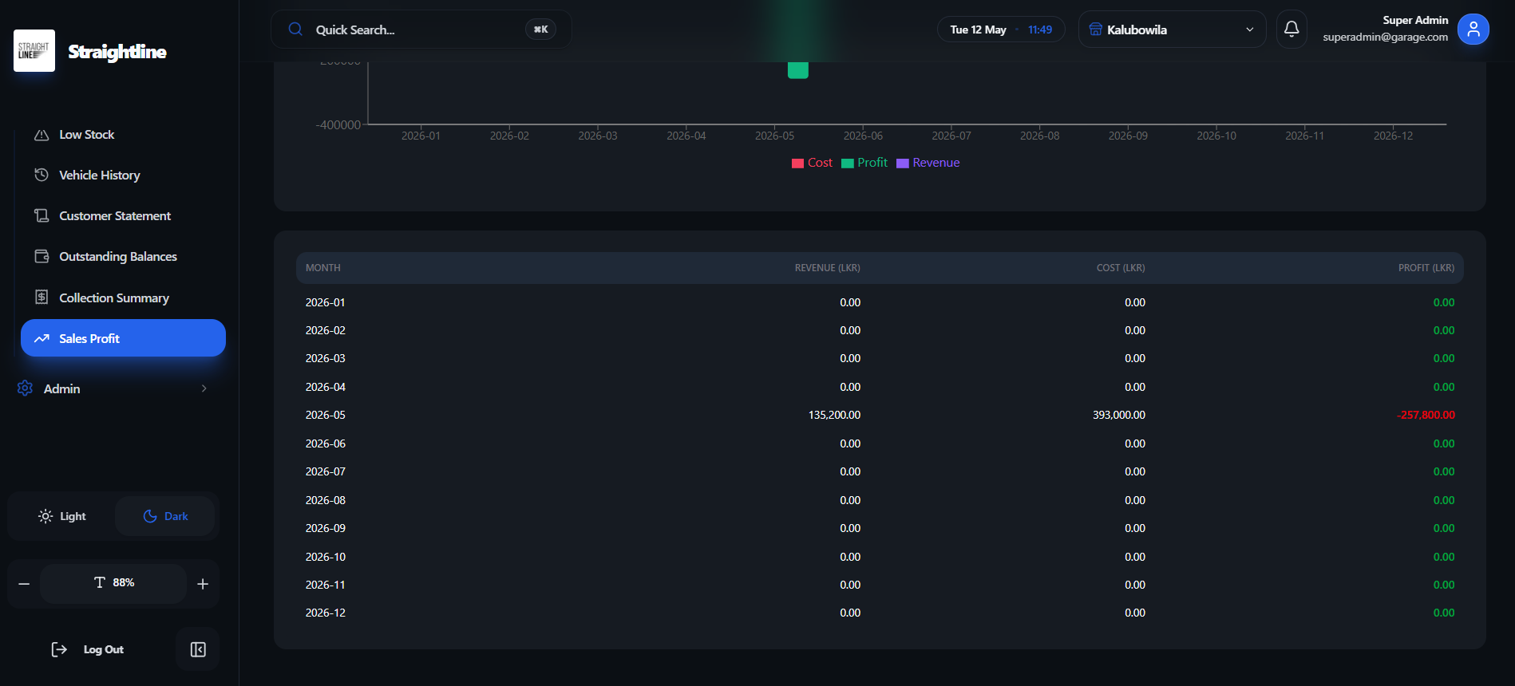Click the Low Stock warning icon
This screenshot has height=686, width=1515.
click(x=42, y=135)
